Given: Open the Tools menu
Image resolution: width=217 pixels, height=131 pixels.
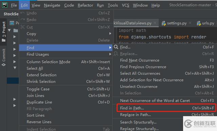Looking at the screenshot, I should 113,5.
